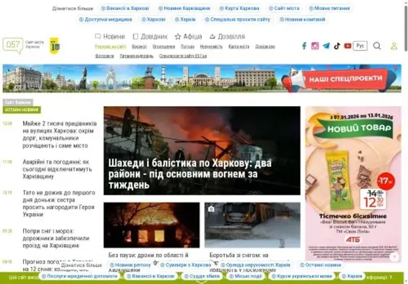The width and height of the screenshot is (408, 284).
Task: Select the Новини Харківщини tag
Action: point(184,8)
